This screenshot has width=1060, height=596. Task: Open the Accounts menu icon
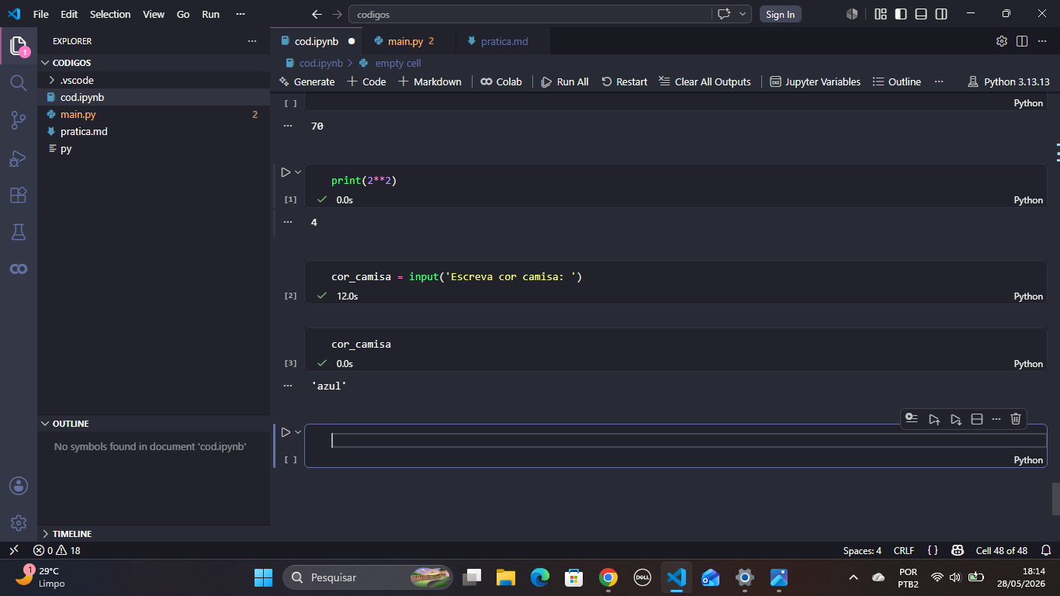click(19, 486)
